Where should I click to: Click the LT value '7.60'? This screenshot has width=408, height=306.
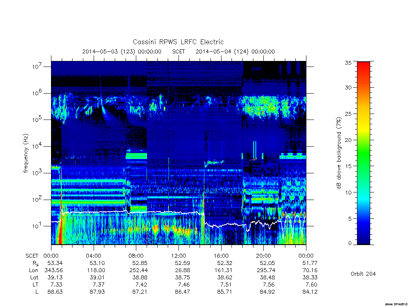tap(312, 284)
